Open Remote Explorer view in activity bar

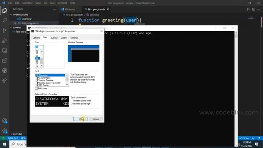point(5,51)
